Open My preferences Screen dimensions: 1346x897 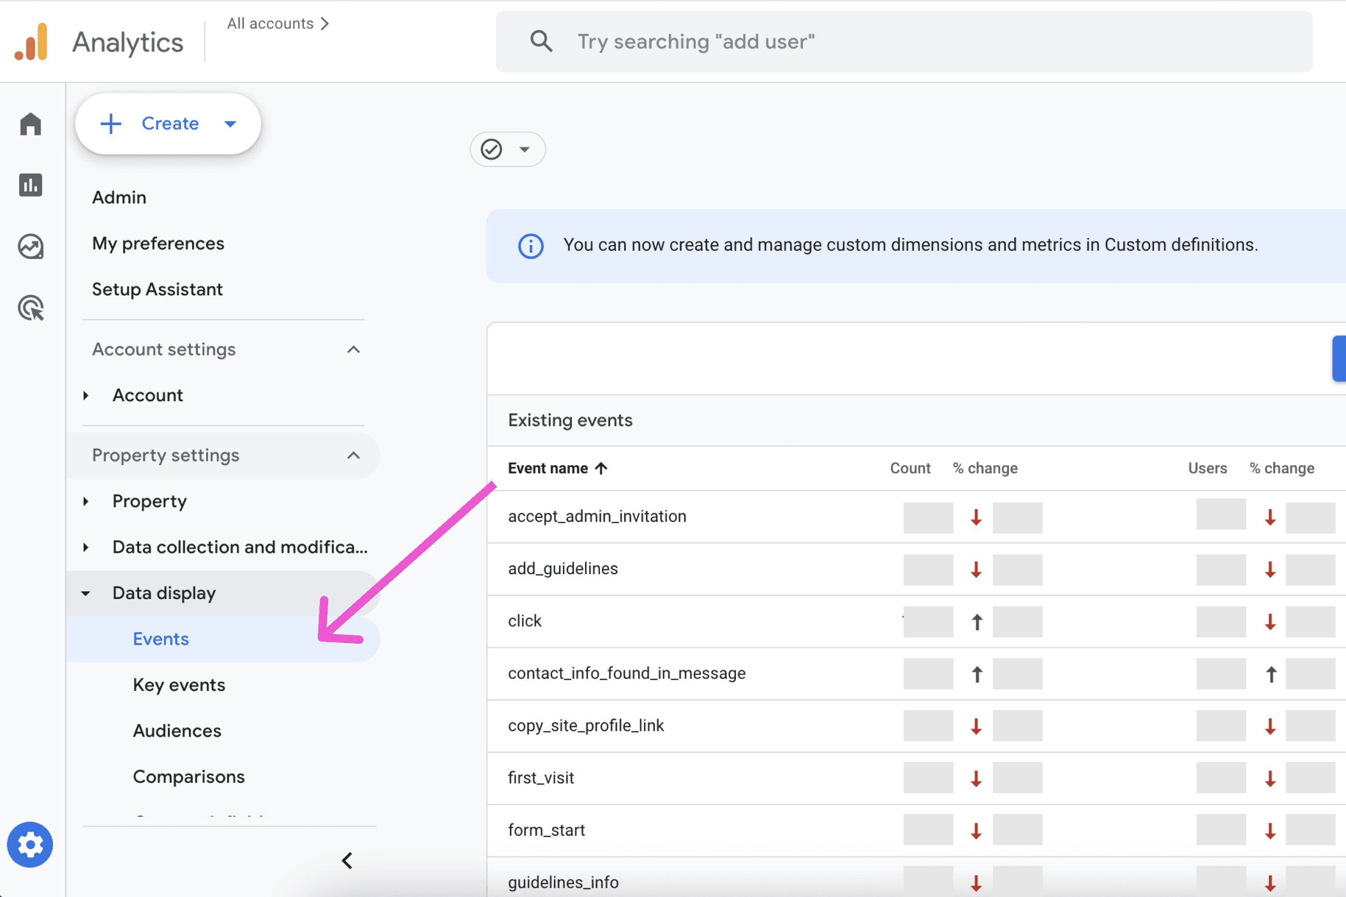(x=158, y=243)
